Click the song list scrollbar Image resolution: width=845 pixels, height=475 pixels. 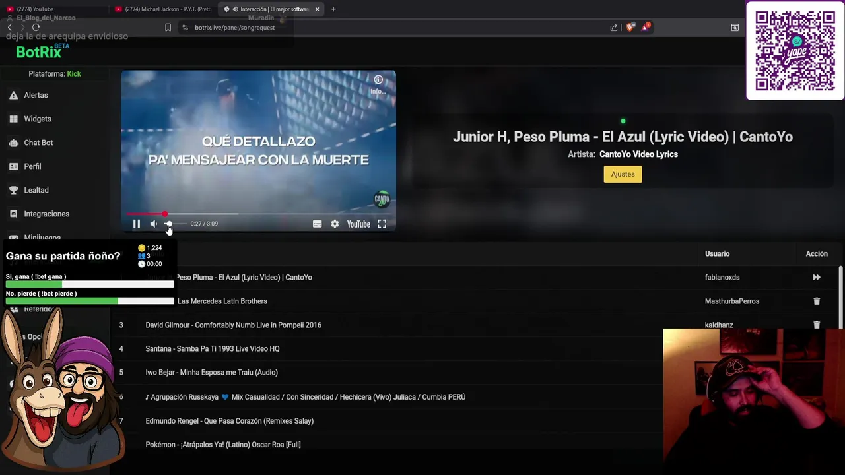[840, 297]
